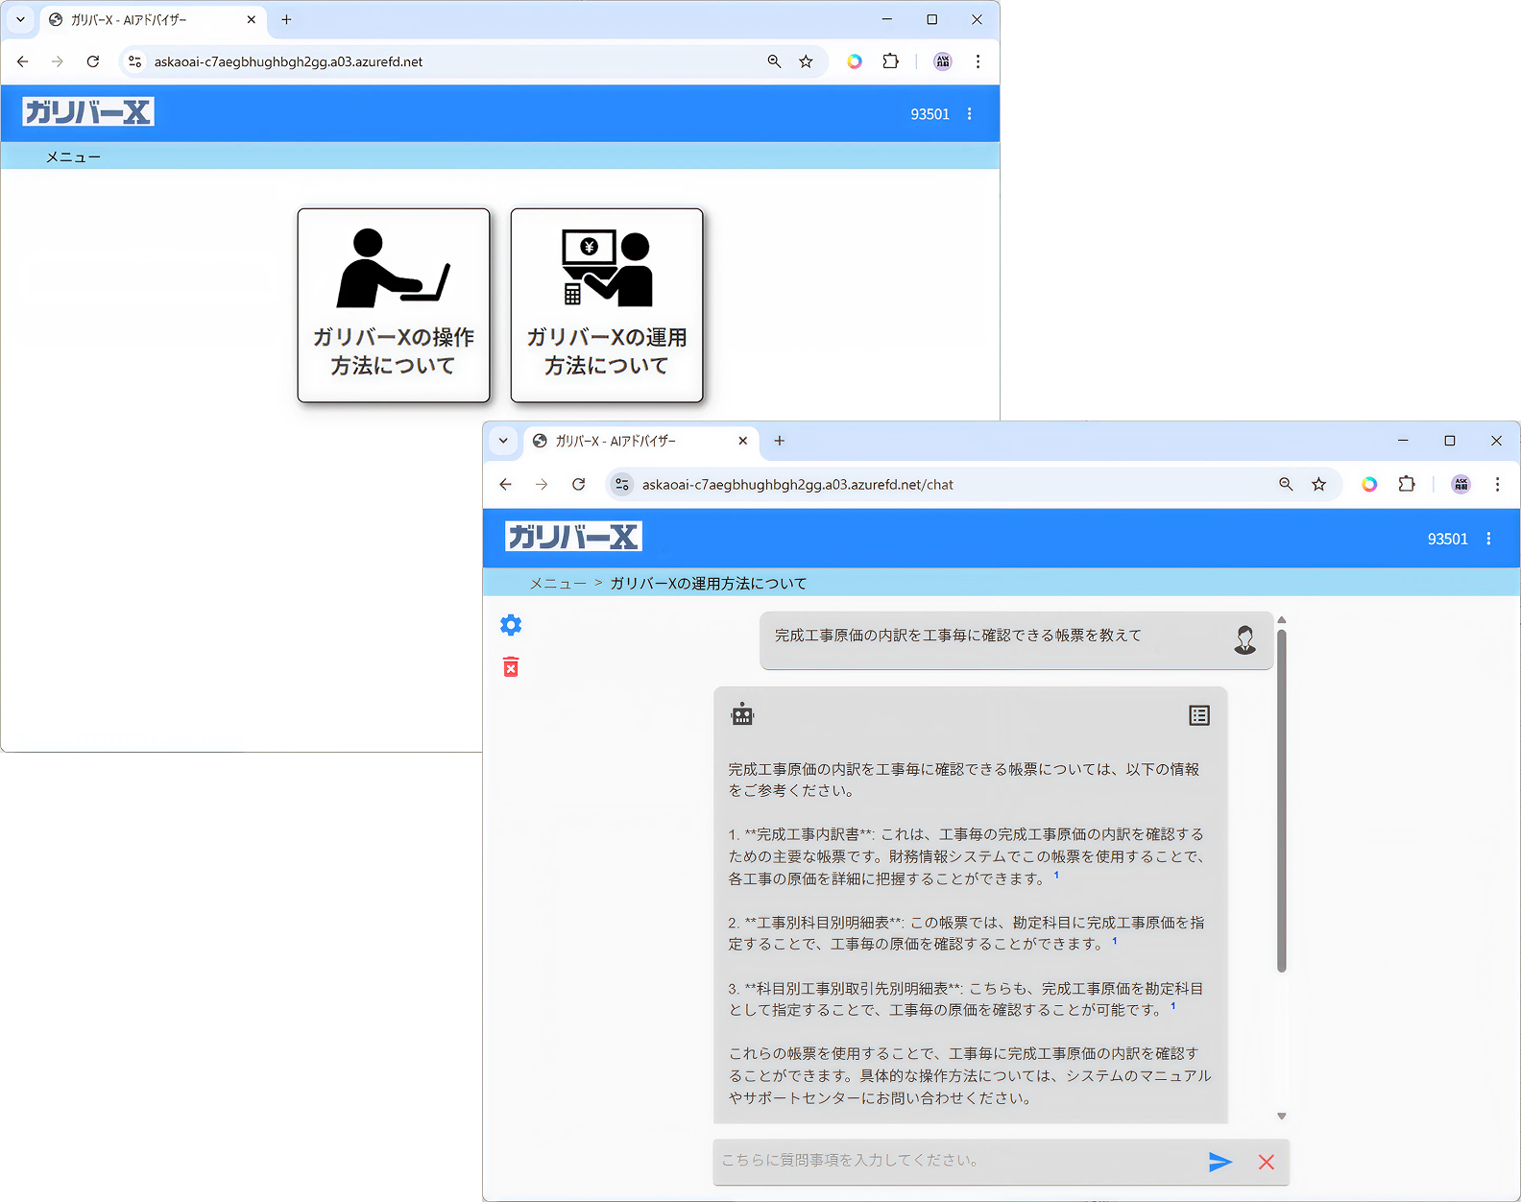Click the colorful ring extension icon in the chat window
This screenshot has width=1521, height=1202.
click(1369, 485)
